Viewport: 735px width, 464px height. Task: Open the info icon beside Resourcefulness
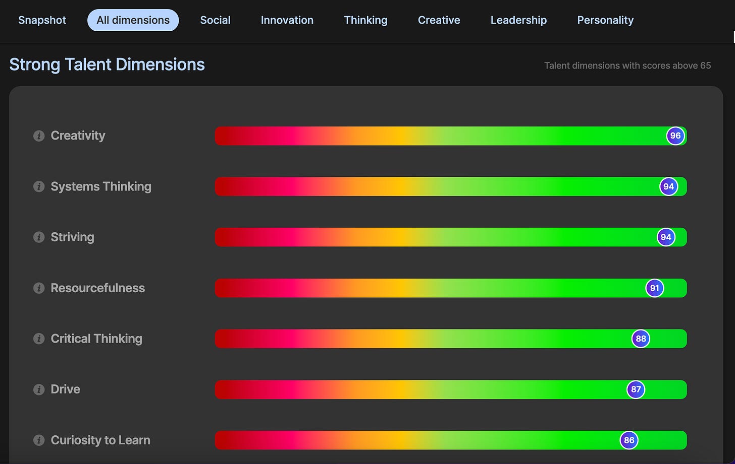(39, 288)
